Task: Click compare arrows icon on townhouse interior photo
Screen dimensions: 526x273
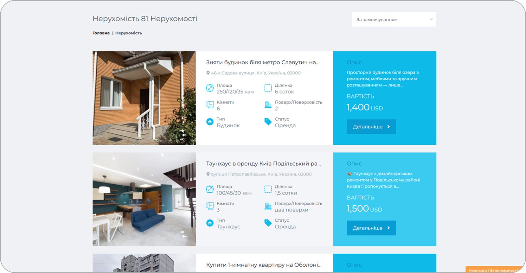Action: [x=183, y=234]
